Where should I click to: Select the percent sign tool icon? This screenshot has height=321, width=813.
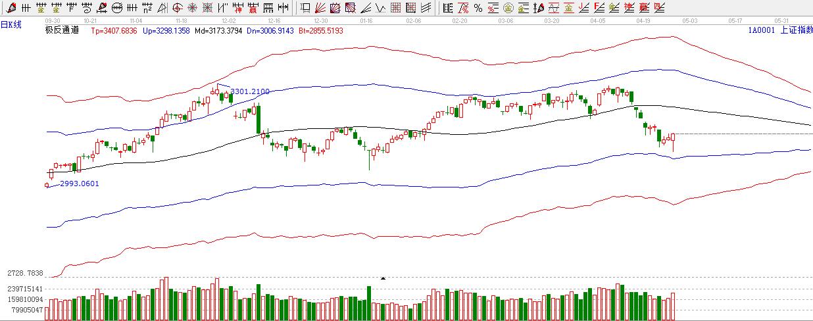(x=478, y=8)
